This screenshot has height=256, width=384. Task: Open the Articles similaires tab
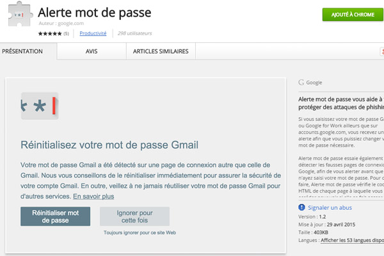click(x=161, y=51)
